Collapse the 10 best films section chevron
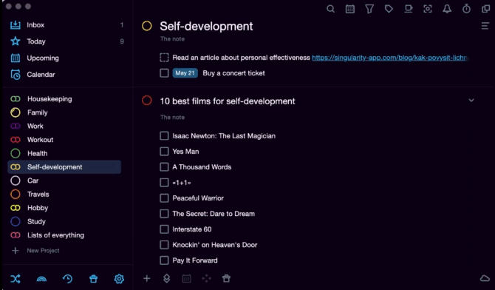 click(x=471, y=101)
